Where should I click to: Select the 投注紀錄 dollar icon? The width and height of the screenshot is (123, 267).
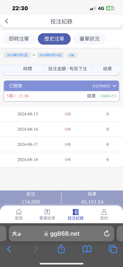tap(76, 212)
